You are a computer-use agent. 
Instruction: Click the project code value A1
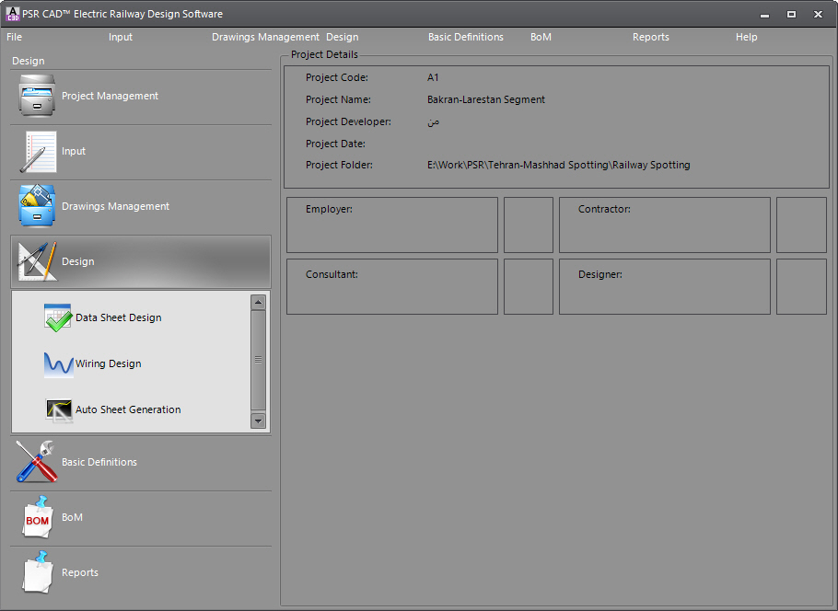tap(433, 77)
